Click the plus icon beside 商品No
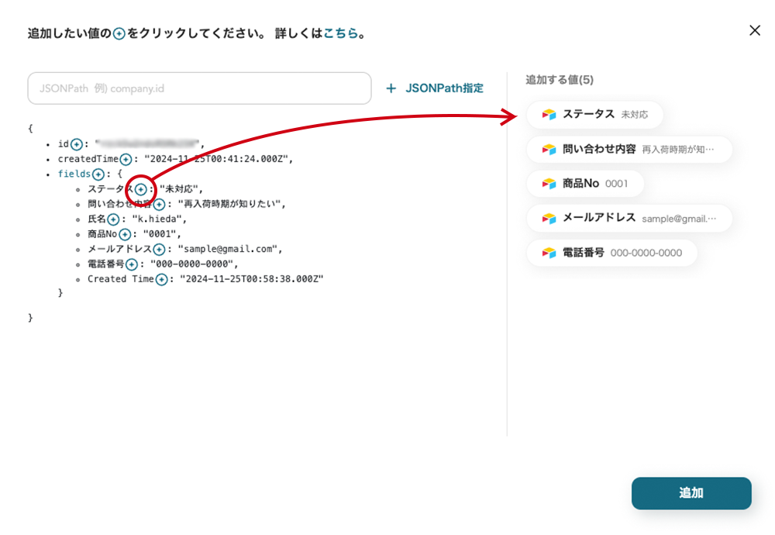This screenshot has width=775, height=535. (x=124, y=234)
